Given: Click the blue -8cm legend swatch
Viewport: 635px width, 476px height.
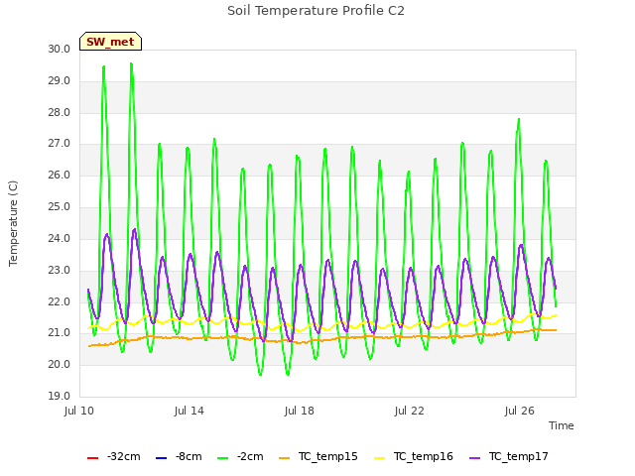Looking at the screenshot, I should pyautogui.click(x=161, y=458).
